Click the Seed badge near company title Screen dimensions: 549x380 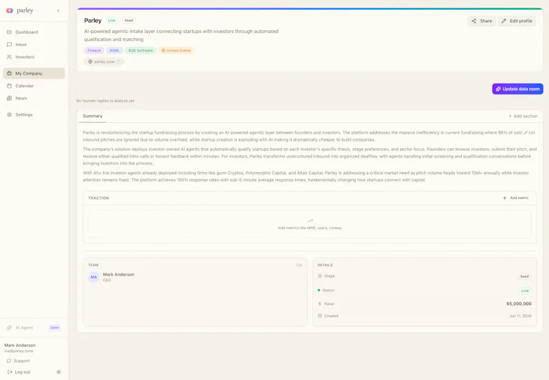tap(129, 21)
